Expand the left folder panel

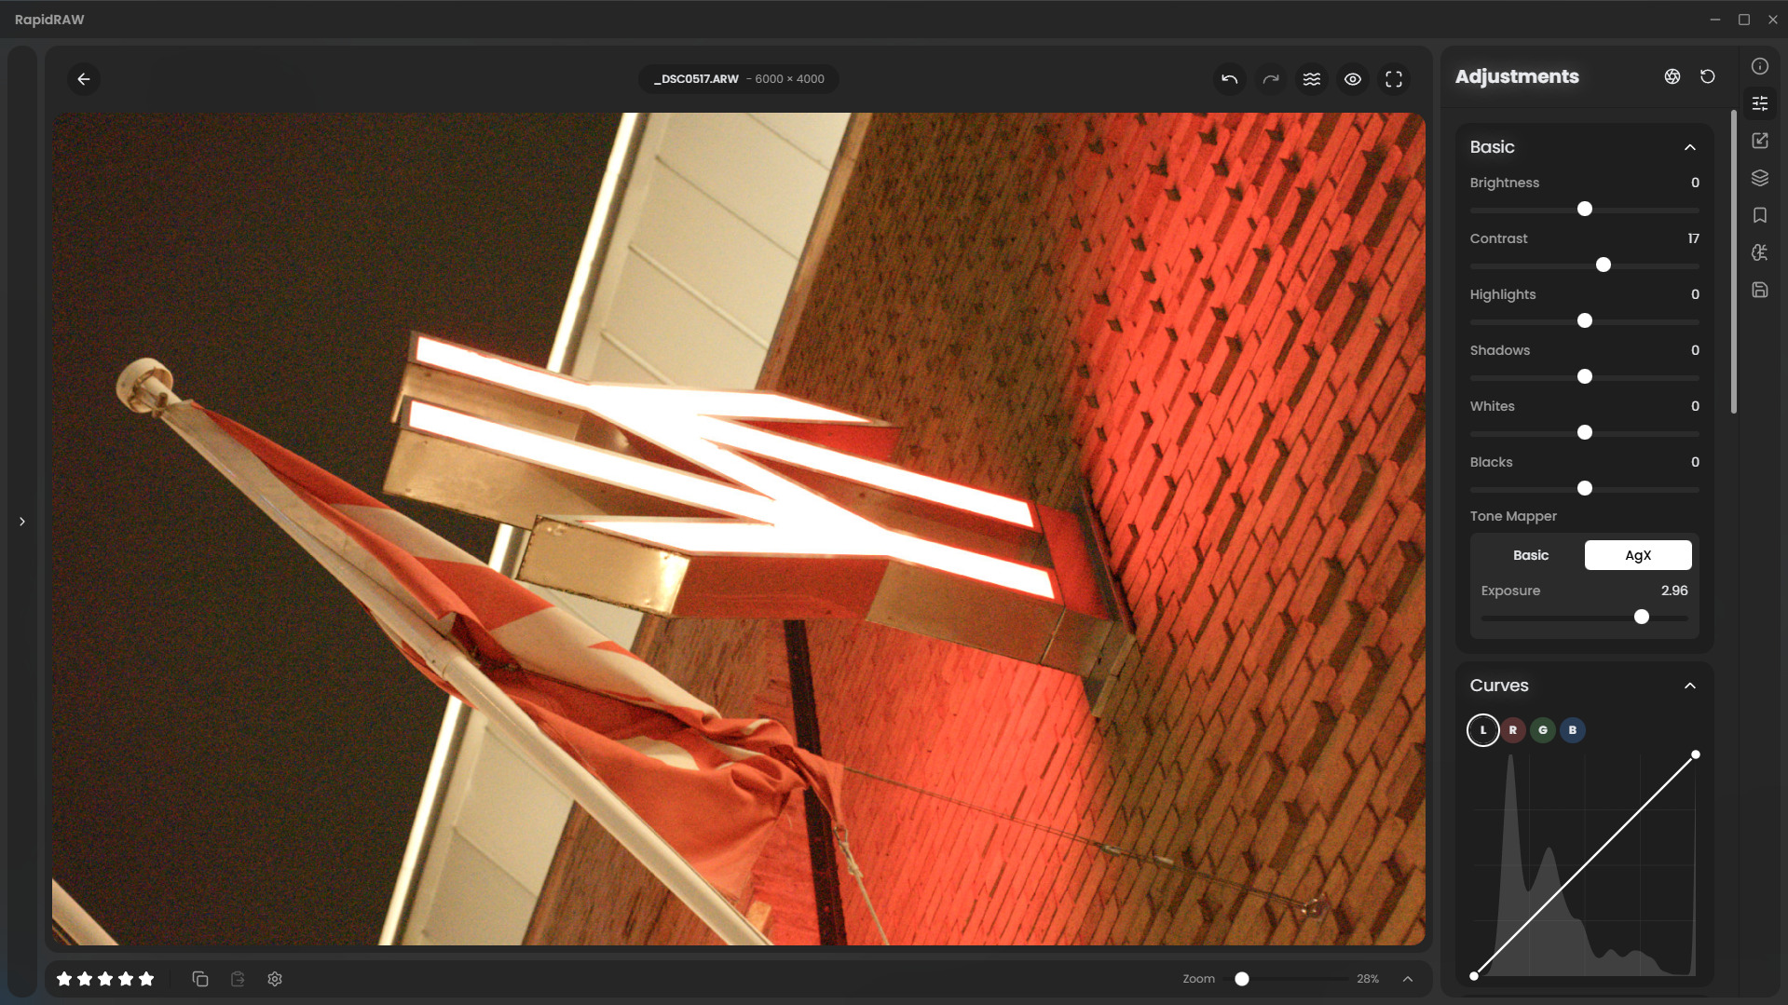pos(22,522)
